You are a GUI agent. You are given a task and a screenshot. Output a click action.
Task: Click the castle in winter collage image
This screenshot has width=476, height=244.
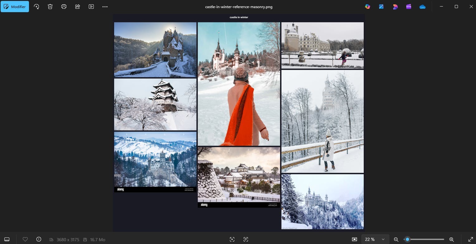pos(239,123)
